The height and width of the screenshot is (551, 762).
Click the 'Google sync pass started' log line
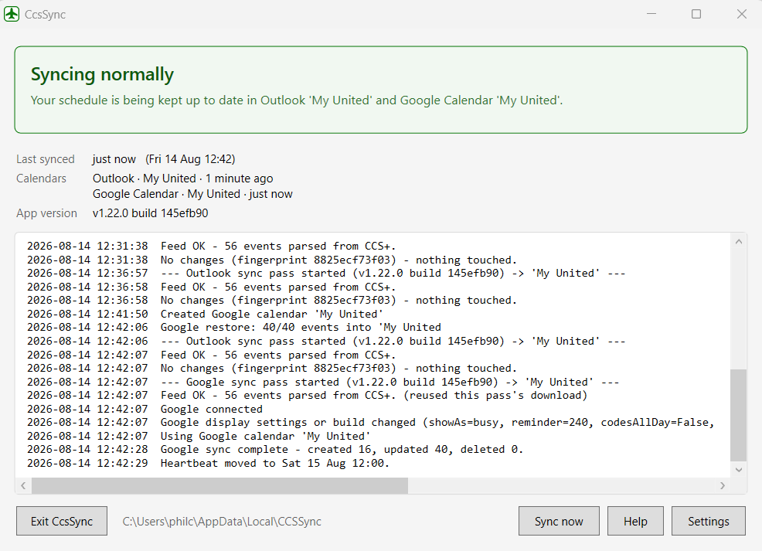[x=323, y=382]
